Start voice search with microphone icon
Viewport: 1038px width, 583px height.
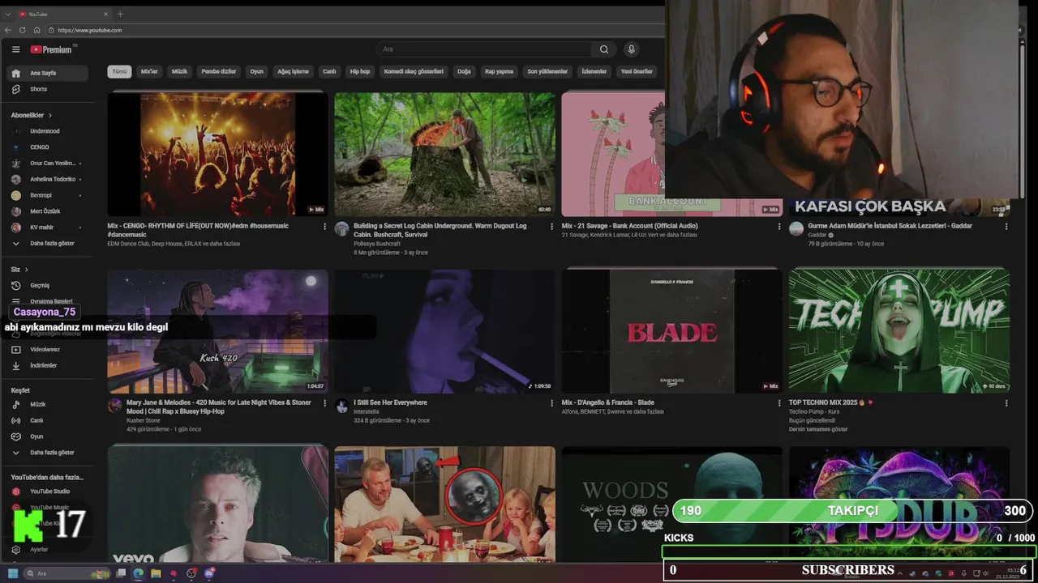pyautogui.click(x=631, y=49)
